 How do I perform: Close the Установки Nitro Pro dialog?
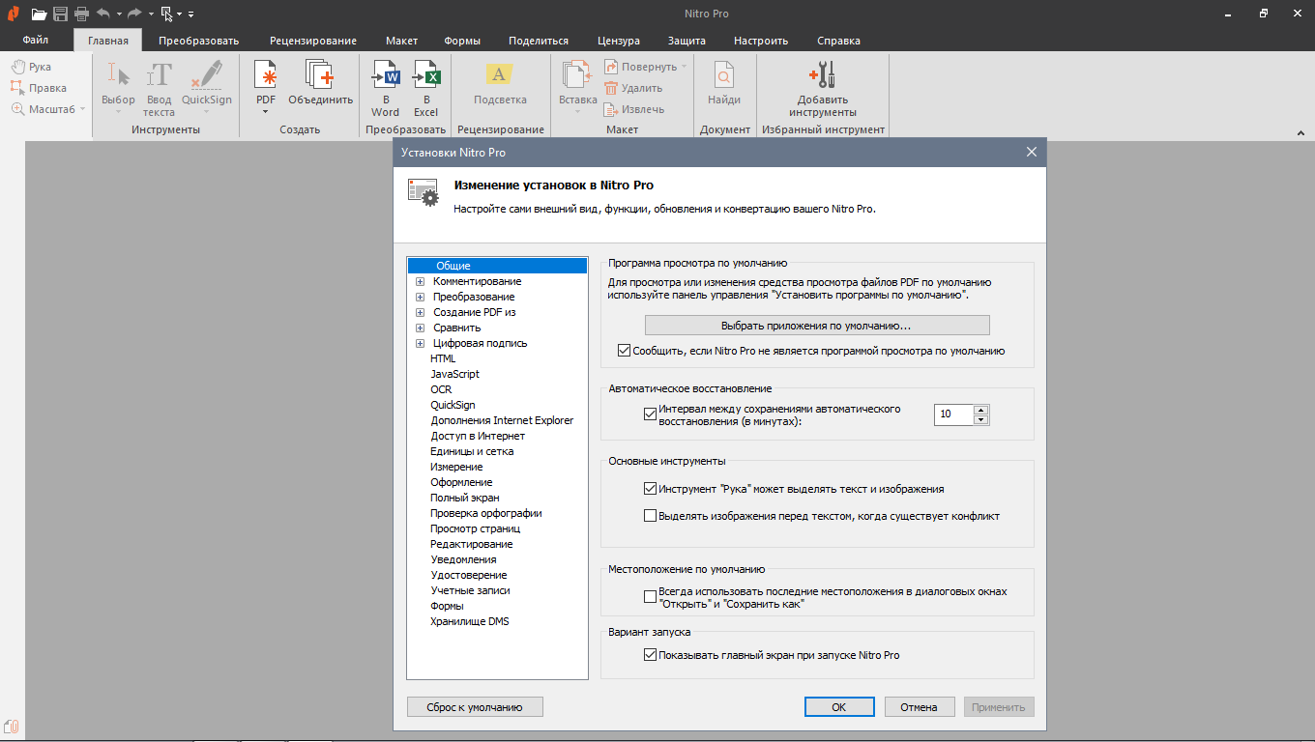1032,152
